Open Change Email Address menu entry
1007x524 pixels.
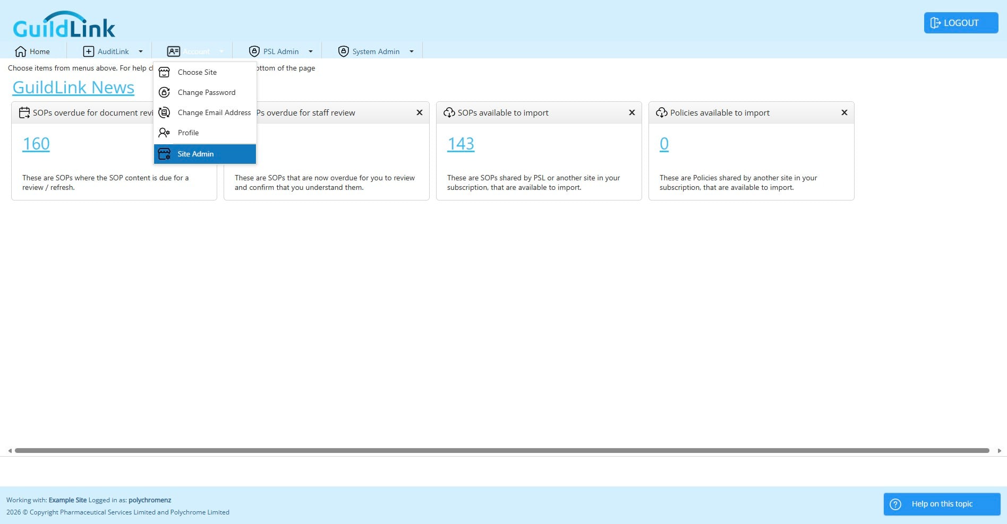pyautogui.click(x=205, y=112)
